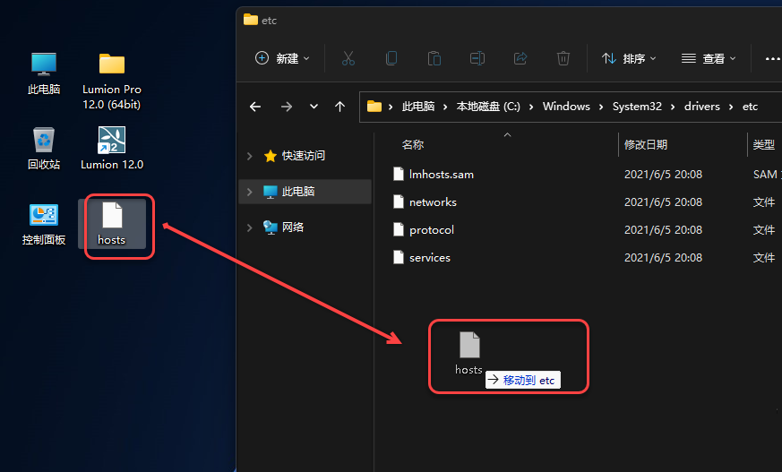This screenshot has height=472, width=782.
Task: Click the Copy icon in toolbar
Action: pos(391,58)
